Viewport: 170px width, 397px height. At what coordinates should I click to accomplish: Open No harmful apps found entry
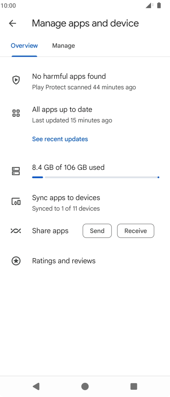pos(85,81)
